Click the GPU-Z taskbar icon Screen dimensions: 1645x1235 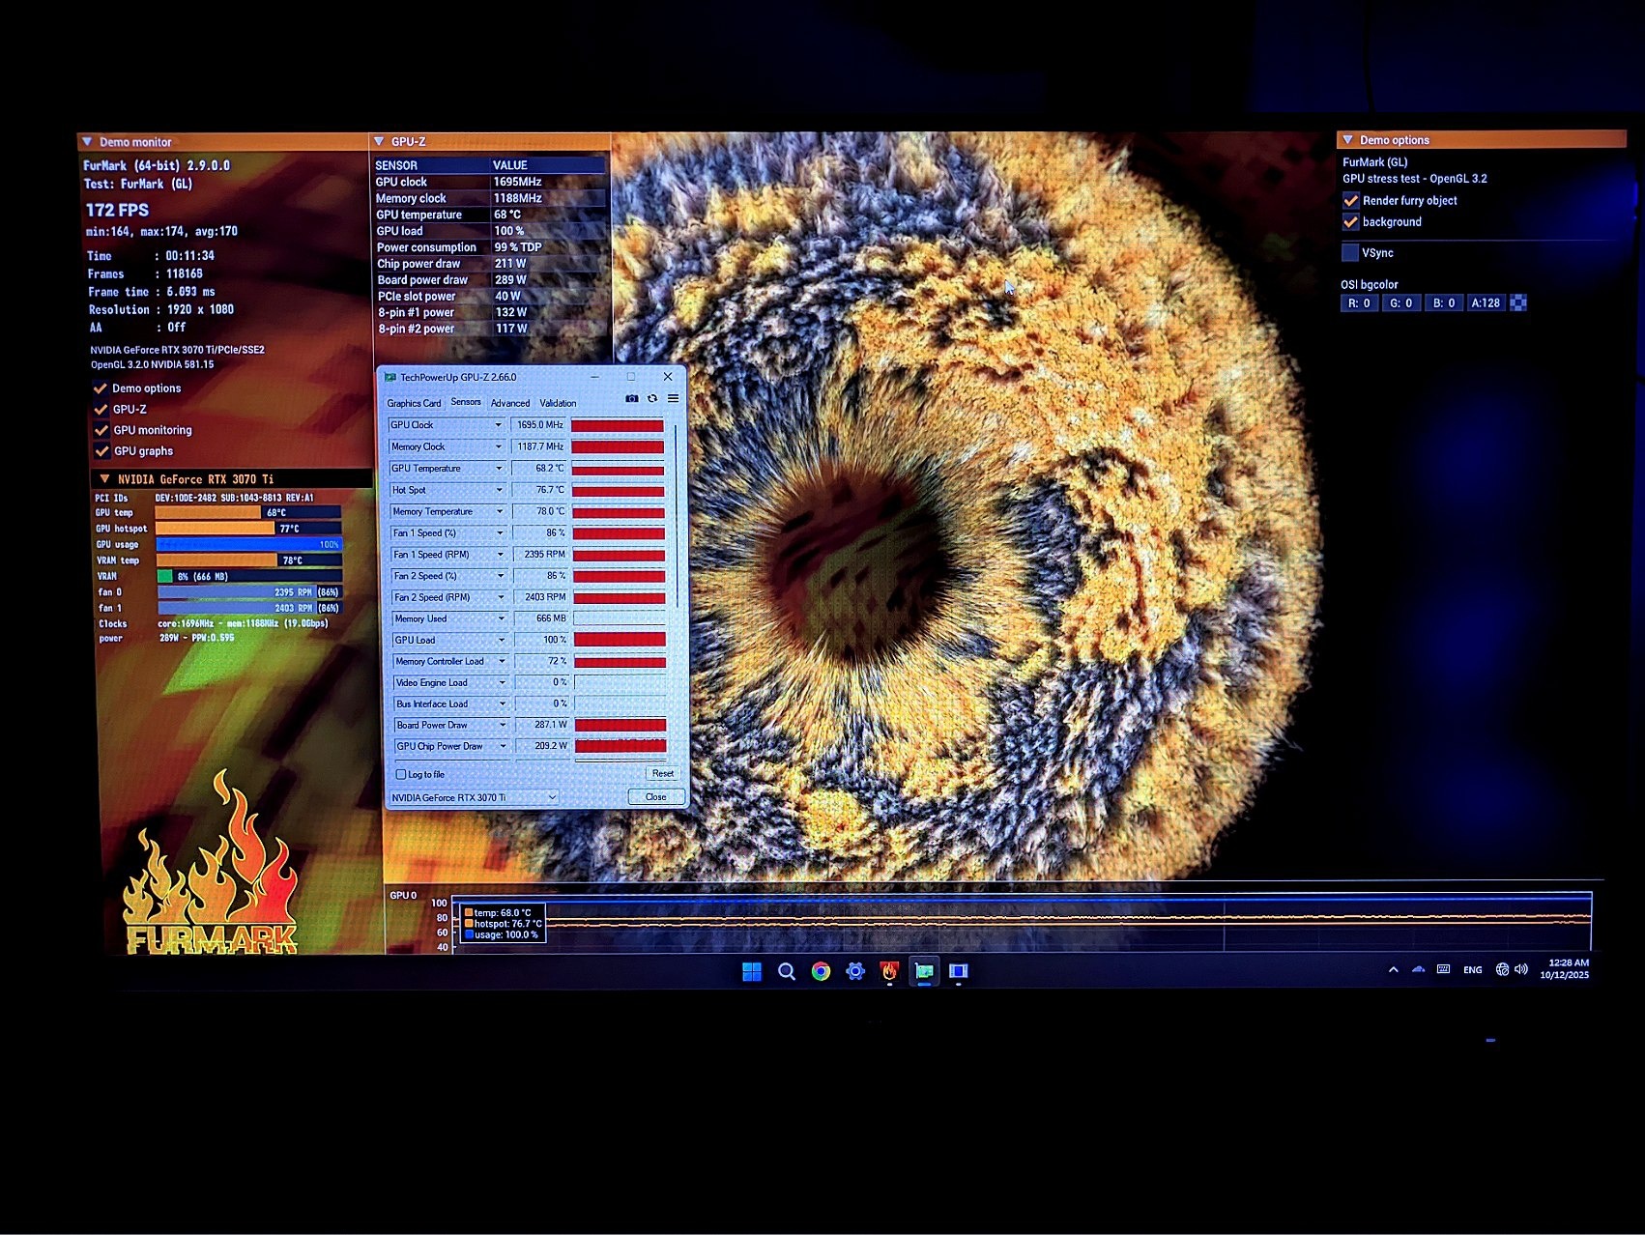(x=924, y=971)
